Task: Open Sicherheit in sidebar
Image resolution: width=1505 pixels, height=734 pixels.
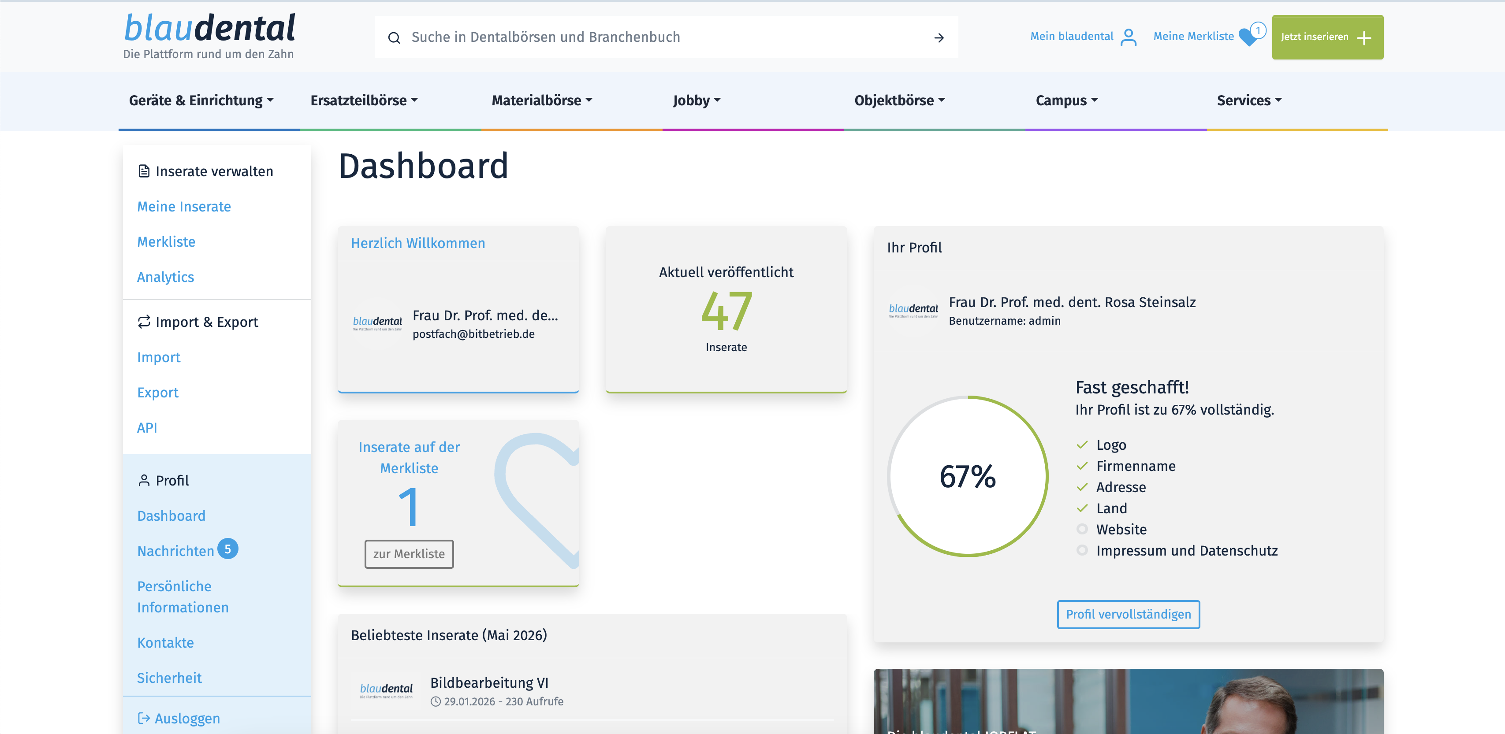Action: click(x=169, y=677)
